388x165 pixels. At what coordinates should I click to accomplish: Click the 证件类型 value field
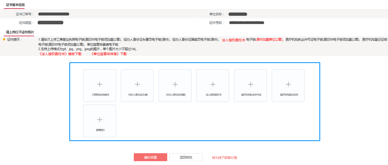[51, 23]
